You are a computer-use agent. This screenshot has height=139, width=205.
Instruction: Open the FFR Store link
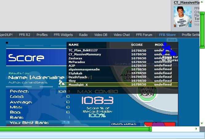pyautogui.click(x=167, y=35)
